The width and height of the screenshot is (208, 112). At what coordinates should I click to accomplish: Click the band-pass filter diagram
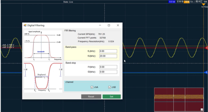coord(43,46)
